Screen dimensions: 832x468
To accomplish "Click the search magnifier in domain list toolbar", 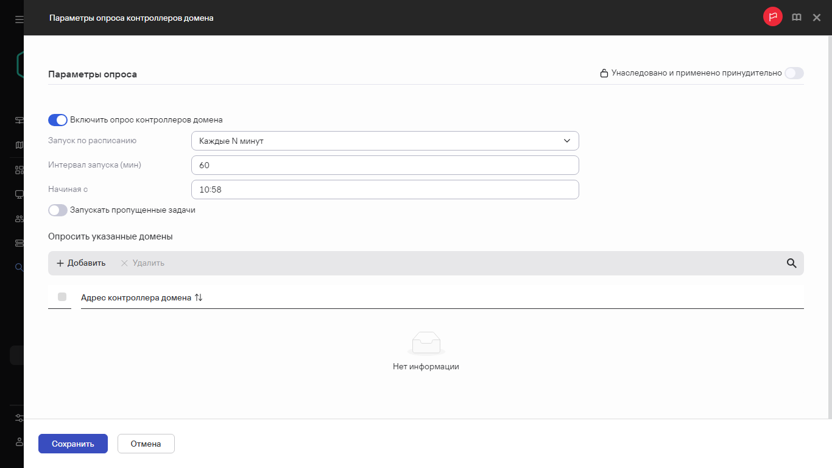I will (791, 263).
